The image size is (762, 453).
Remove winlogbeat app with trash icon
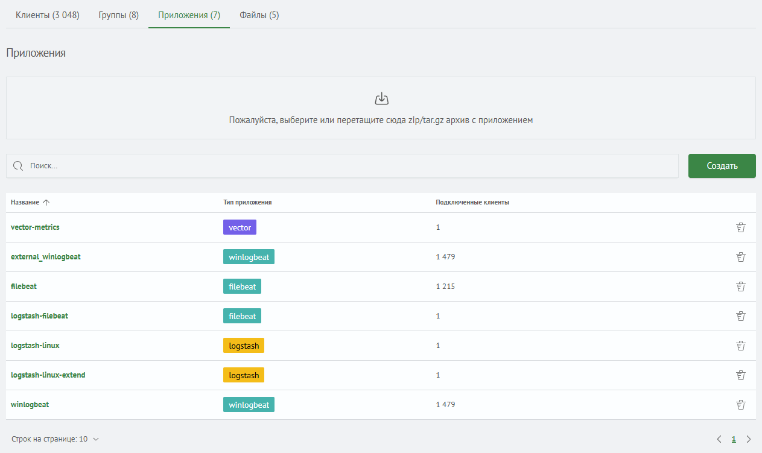point(741,405)
